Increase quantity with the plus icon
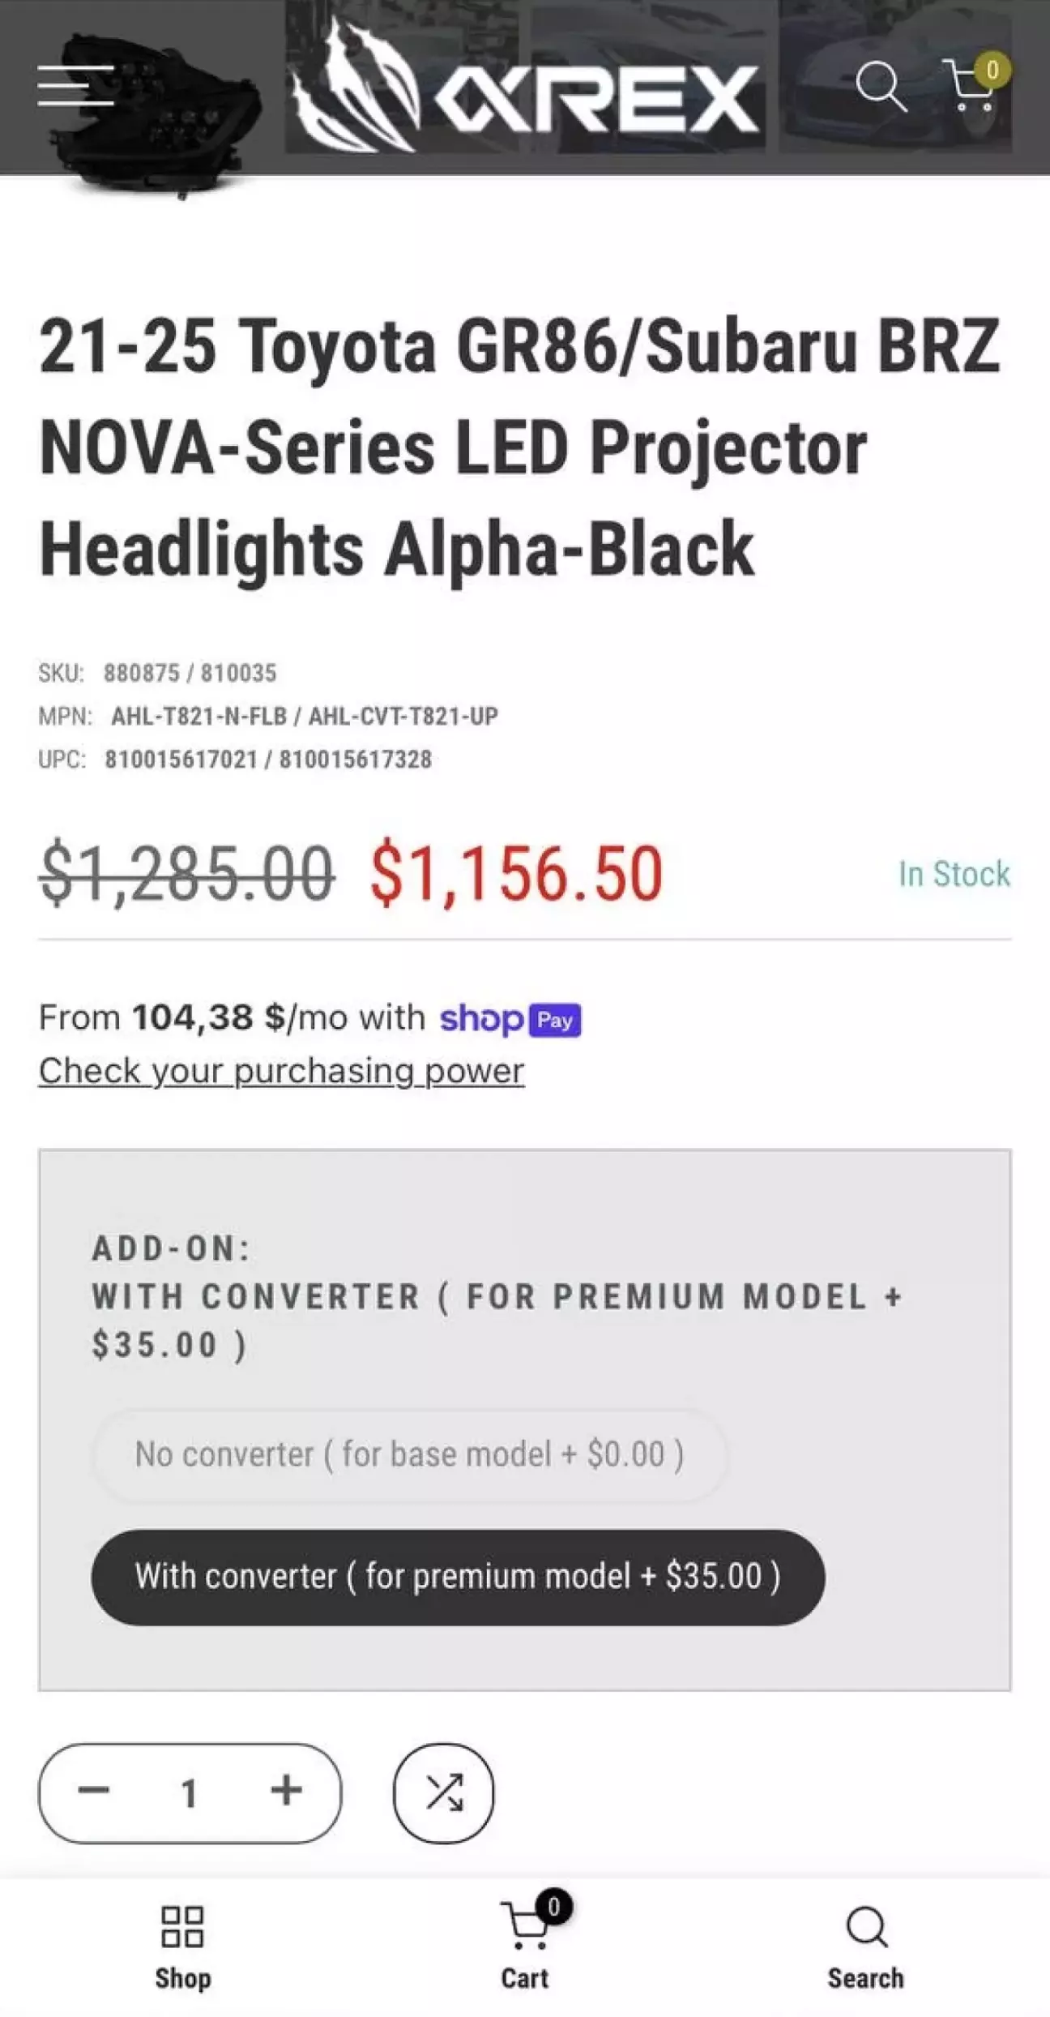This screenshot has height=2017, width=1050. tap(287, 1790)
